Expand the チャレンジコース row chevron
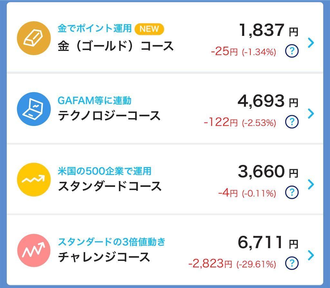Viewport: 330px width, 288px height. (x=310, y=255)
